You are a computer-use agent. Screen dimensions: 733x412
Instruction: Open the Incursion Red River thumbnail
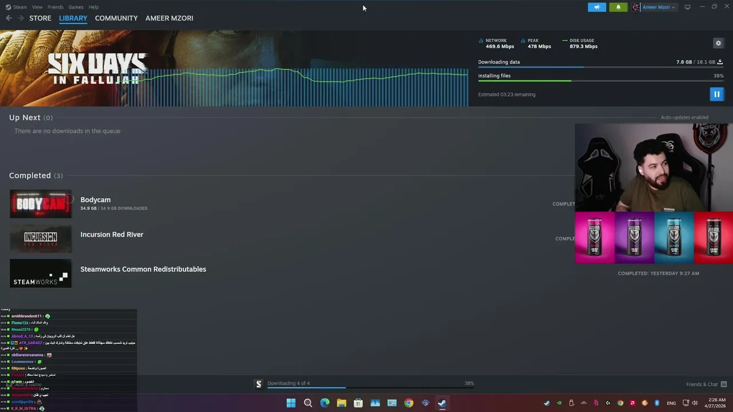click(x=41, y=239)
